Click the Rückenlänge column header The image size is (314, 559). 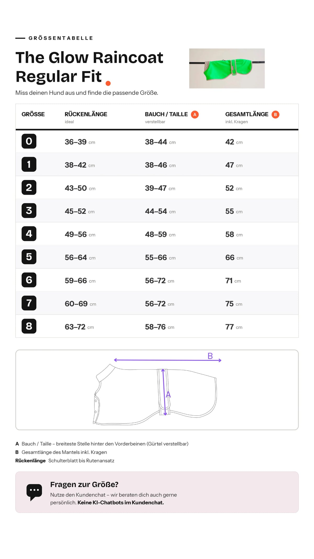pos(86,114)
